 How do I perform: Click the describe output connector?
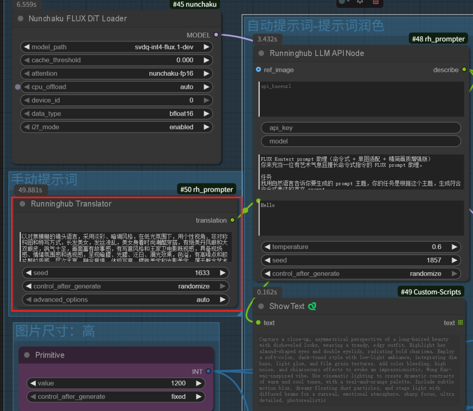tap(464, 70)
